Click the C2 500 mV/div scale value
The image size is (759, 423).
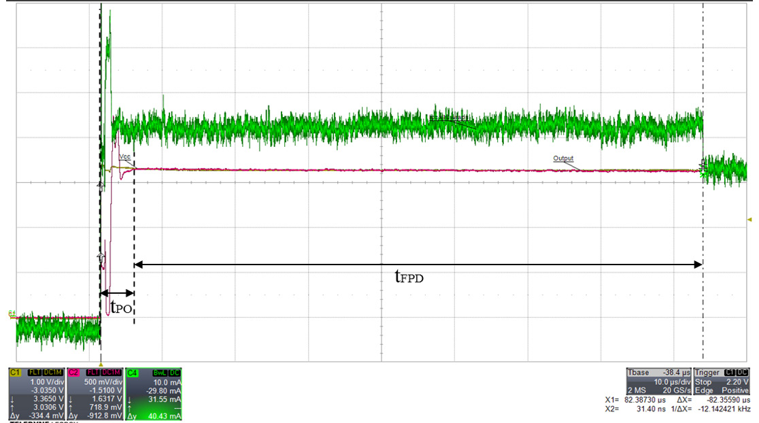pyautogui.click(x=105, y=382)
